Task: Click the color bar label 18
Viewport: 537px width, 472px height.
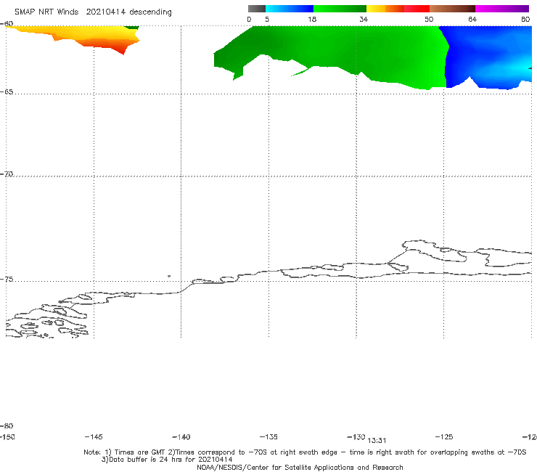Action: coord(312,19)
